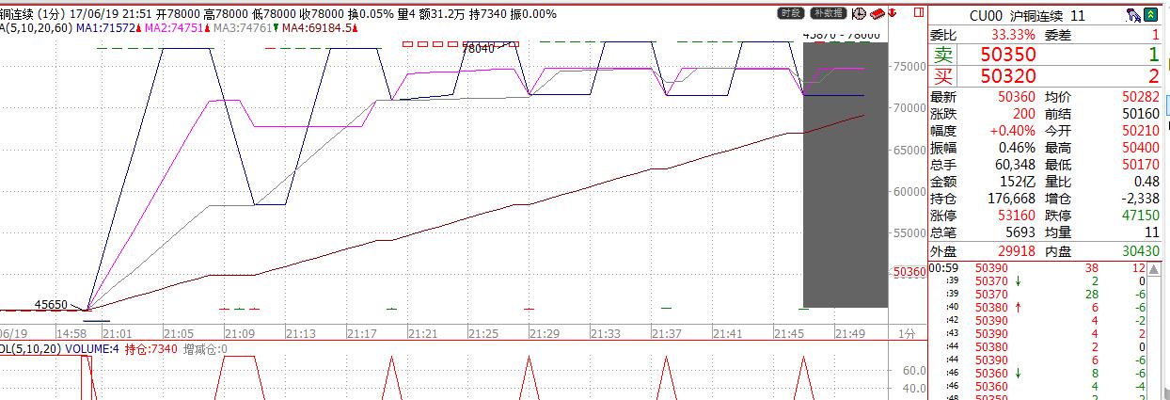Click the buy price 50320
The image size is (1170, 400).
tap(1007, 76)
